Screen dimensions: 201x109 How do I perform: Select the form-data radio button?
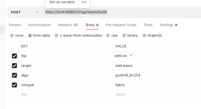pos(30,35)
